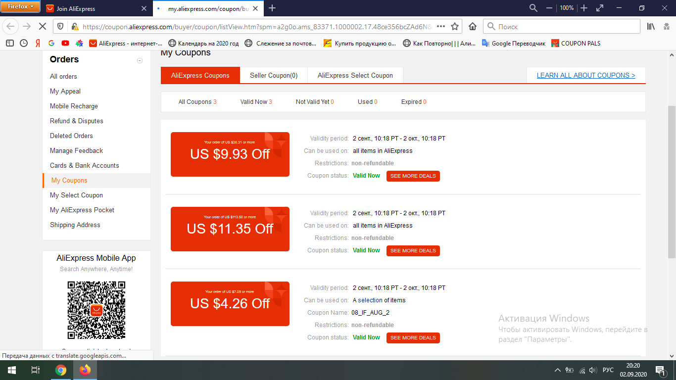The width and height of the screenshot is (676, 380).
Task: Toggle the sidebar bookmark icon
Action: (10, 43)
